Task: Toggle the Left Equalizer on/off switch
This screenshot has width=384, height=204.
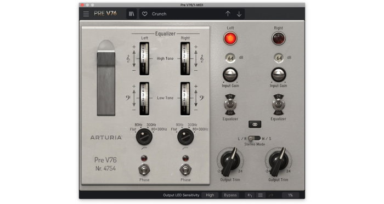Action: [230, 105]
